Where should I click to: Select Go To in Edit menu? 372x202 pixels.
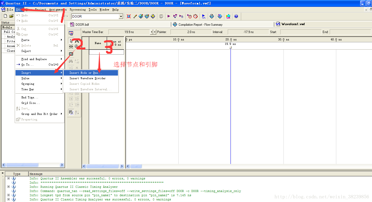(x=39, y=65)
